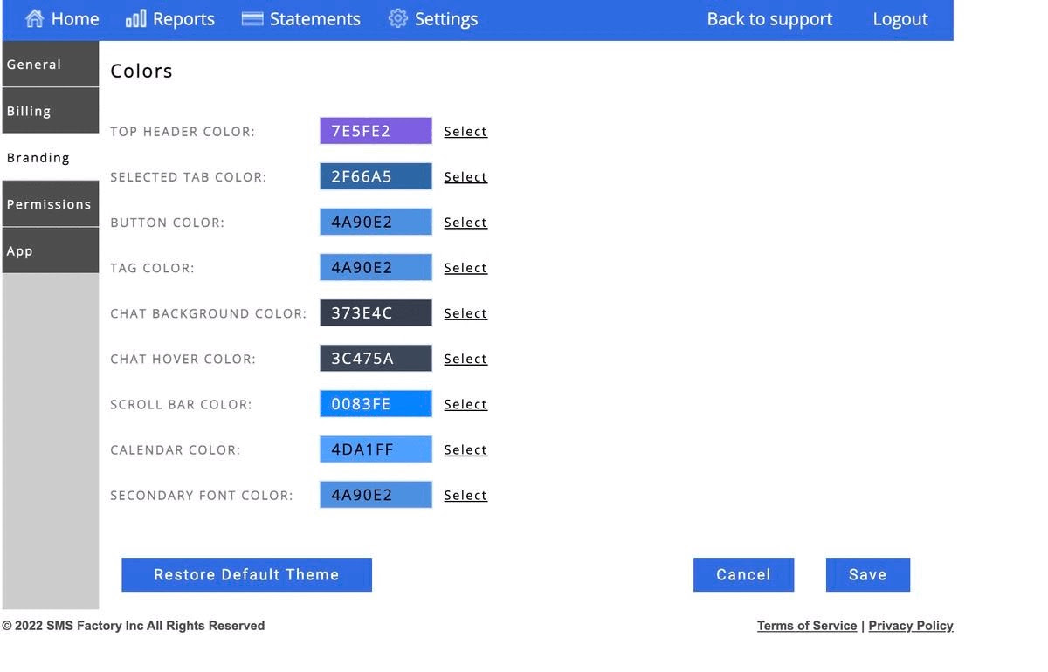Open the Terms of Service link
This screenshot has height=672, width=1048.
click(x=807, y=626)
